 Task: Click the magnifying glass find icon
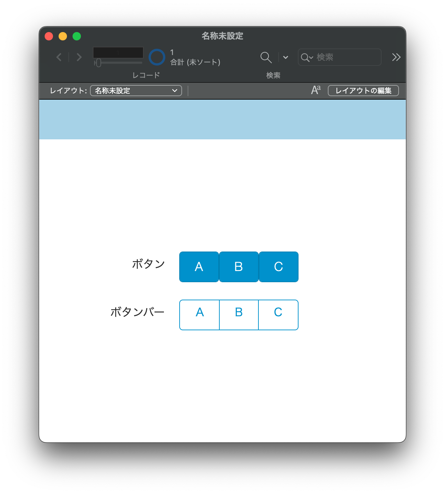click(266, 57)
